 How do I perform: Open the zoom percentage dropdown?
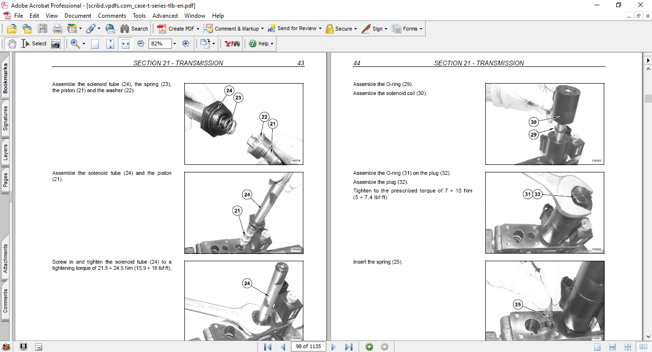click(x=174, y=43)
